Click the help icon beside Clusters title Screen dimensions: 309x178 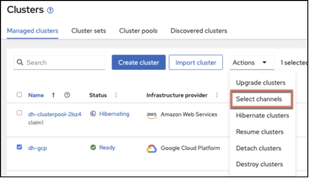[50, 11]
